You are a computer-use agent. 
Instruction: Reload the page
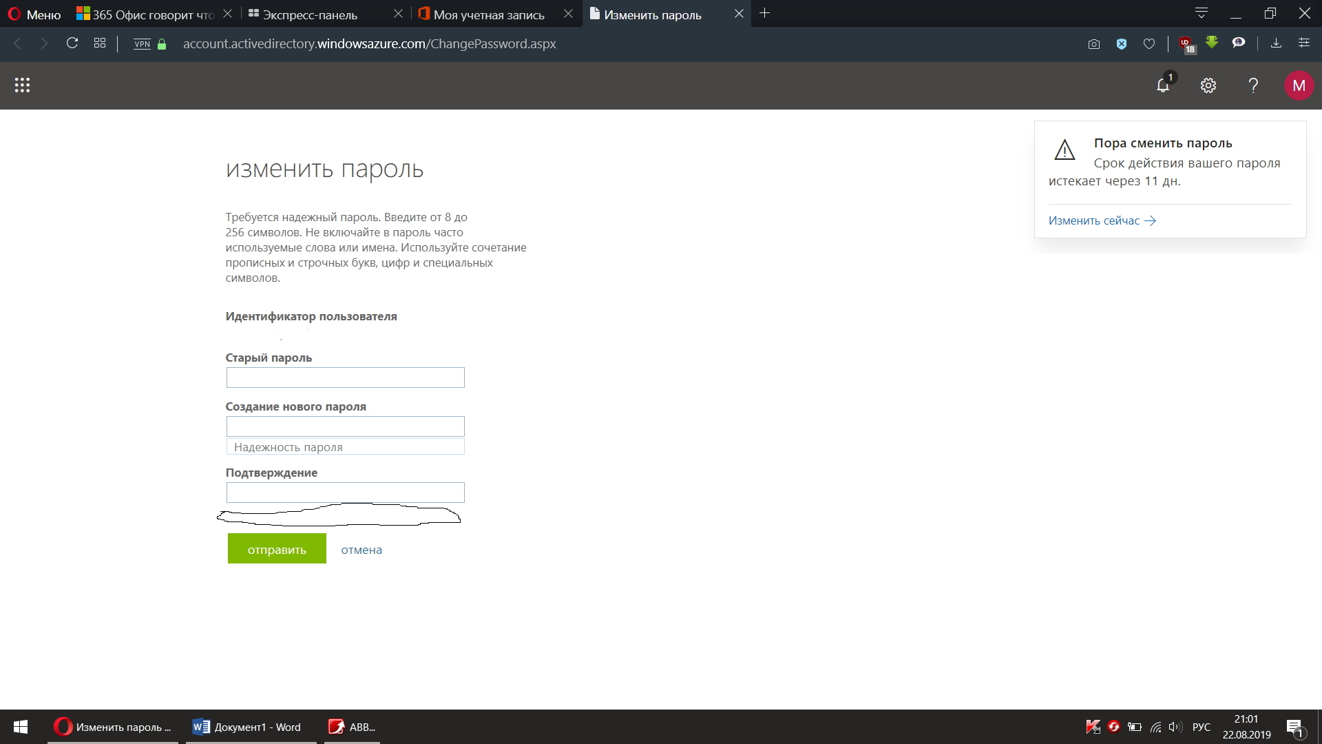pyautogui.click(x=72, y=43)
